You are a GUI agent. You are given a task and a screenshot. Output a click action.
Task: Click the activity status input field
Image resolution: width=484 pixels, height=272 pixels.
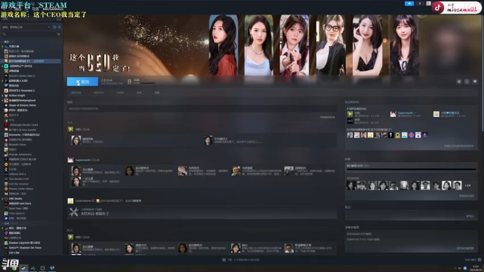(x=202, y=109)
